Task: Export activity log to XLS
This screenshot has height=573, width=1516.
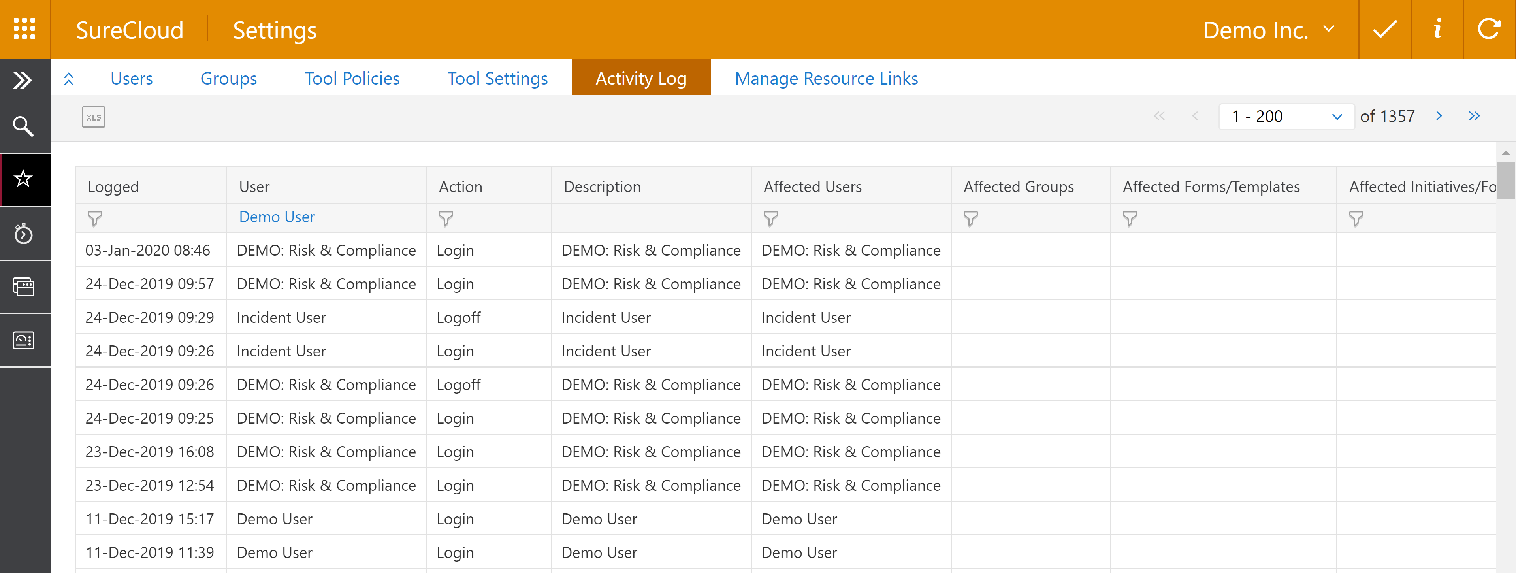Action: pos(94,117)
